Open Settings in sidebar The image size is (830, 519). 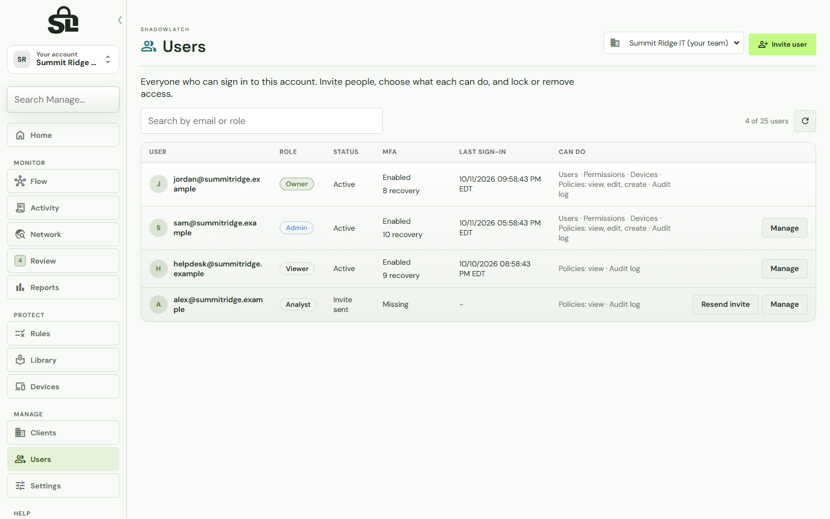coord(63,486)
